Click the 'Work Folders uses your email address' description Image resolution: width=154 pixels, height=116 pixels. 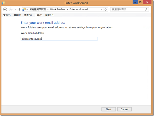[x=67, y=27]
